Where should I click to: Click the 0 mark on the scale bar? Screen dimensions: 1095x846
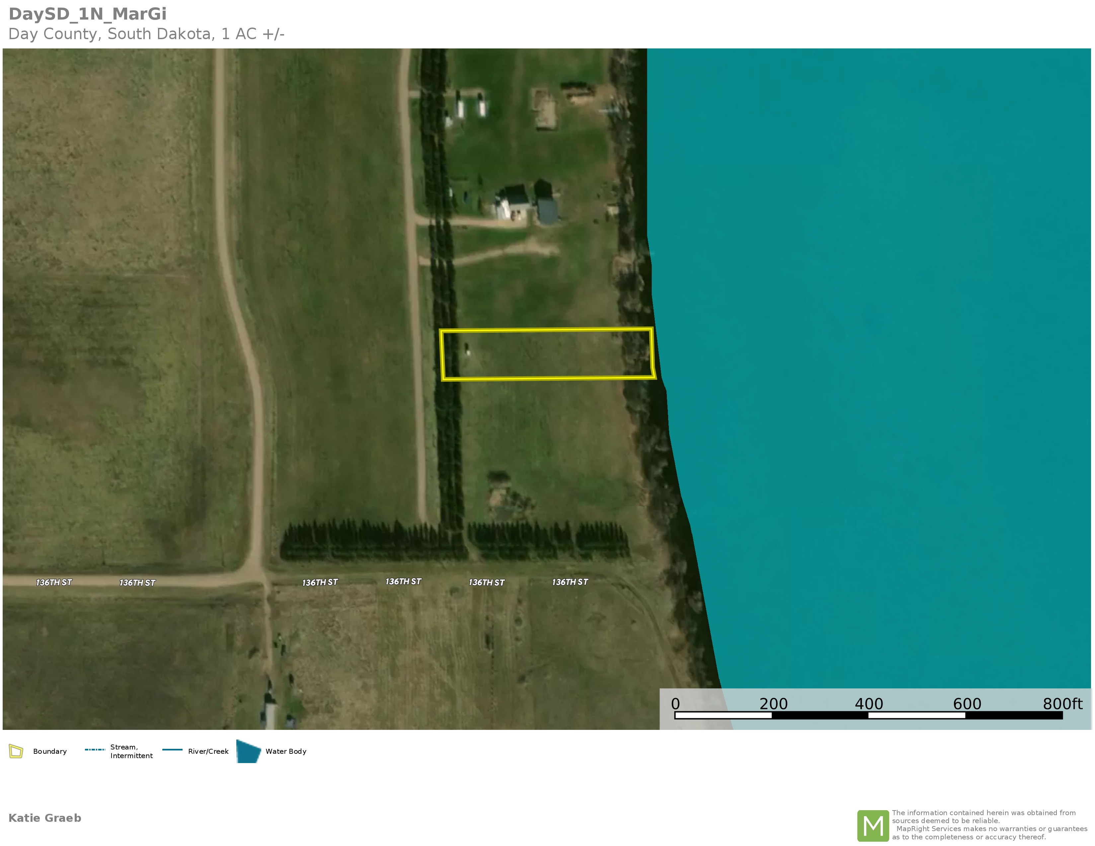point(675,704)
